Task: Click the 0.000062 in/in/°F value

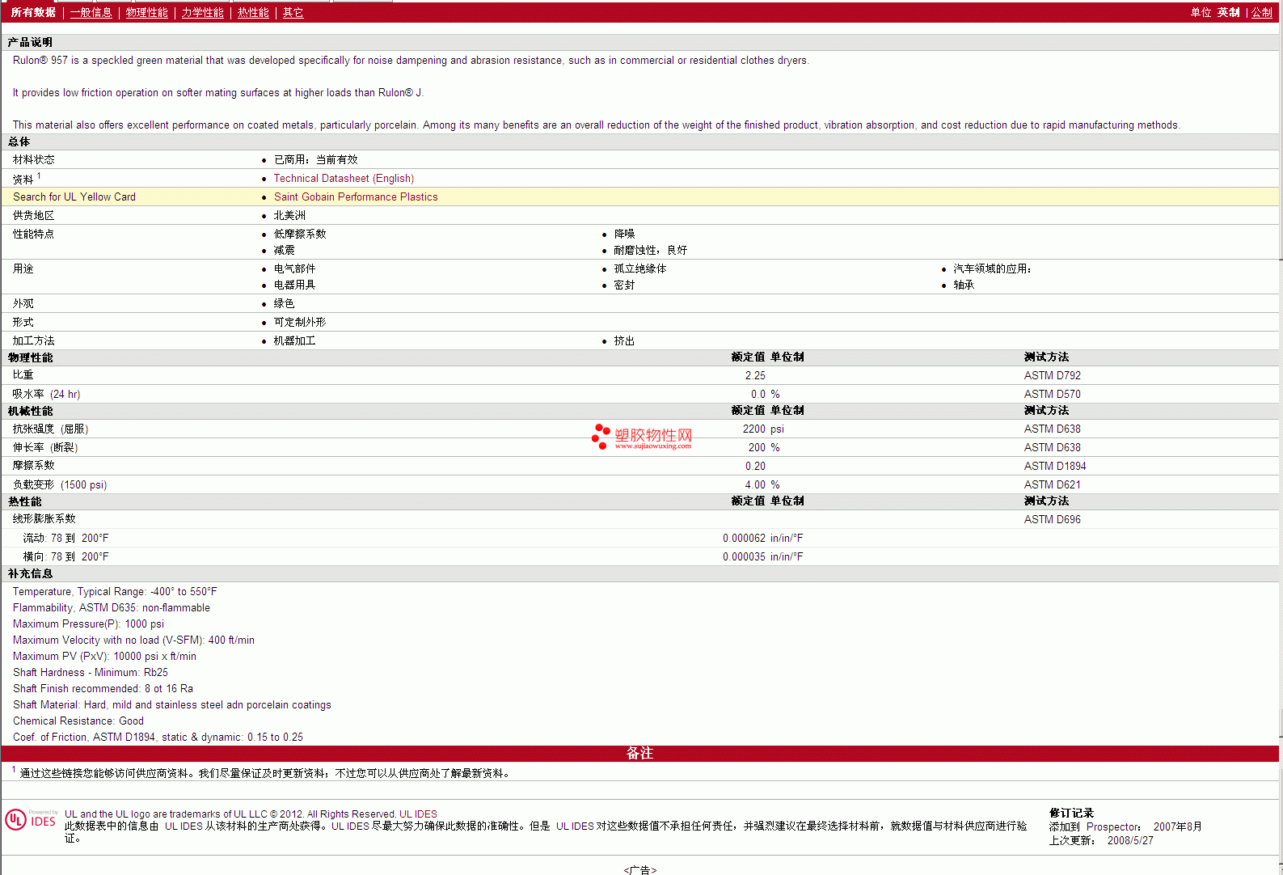Action: point(762,539)
